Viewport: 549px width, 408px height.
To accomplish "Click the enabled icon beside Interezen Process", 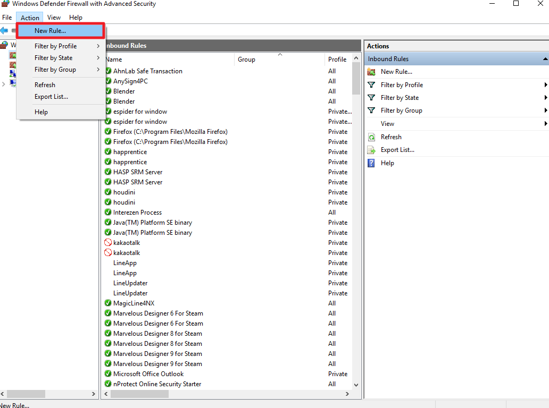I will click(108, 212).
